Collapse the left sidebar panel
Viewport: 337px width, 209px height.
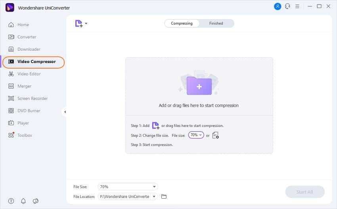65,112
